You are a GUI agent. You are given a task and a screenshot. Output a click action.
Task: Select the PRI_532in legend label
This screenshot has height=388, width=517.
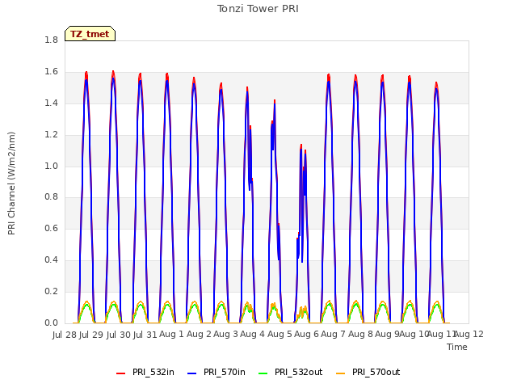coord(153,372)
